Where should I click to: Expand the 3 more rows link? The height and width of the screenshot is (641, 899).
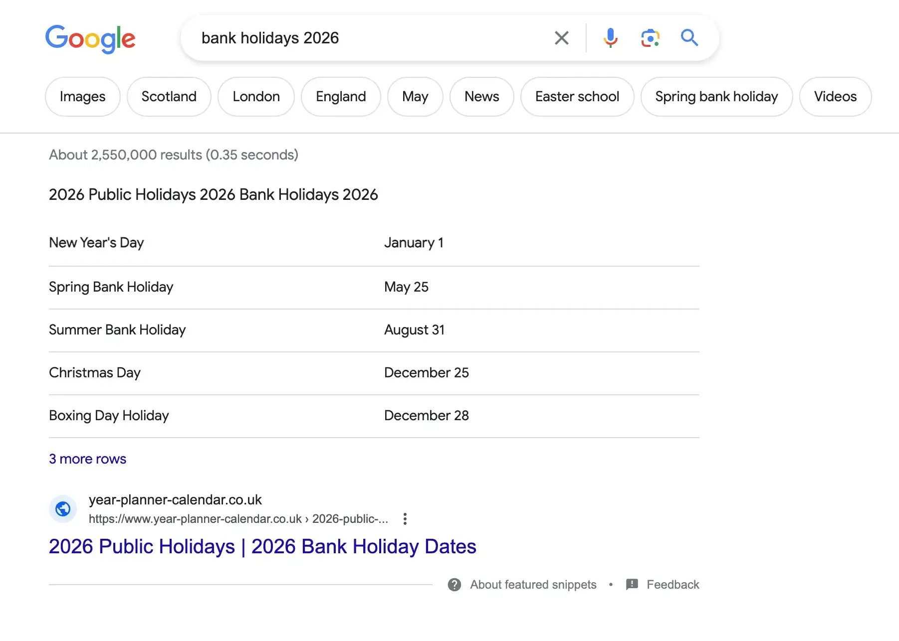pos(88,459)
